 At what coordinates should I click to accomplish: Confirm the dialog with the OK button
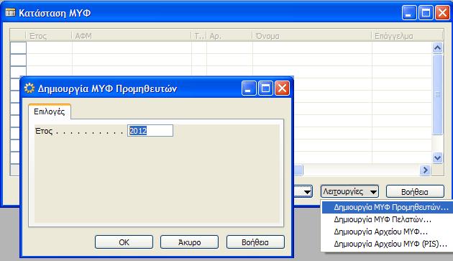tap(124, 242)
